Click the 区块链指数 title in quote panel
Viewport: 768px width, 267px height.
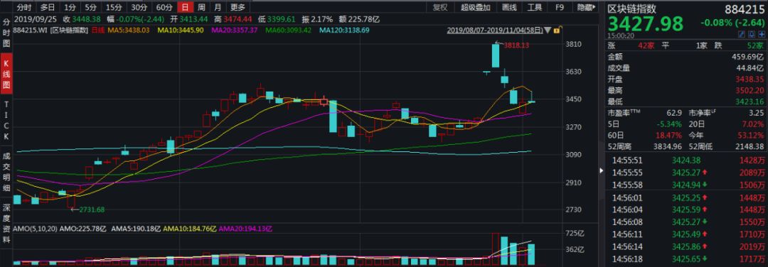tap(632, 9)
